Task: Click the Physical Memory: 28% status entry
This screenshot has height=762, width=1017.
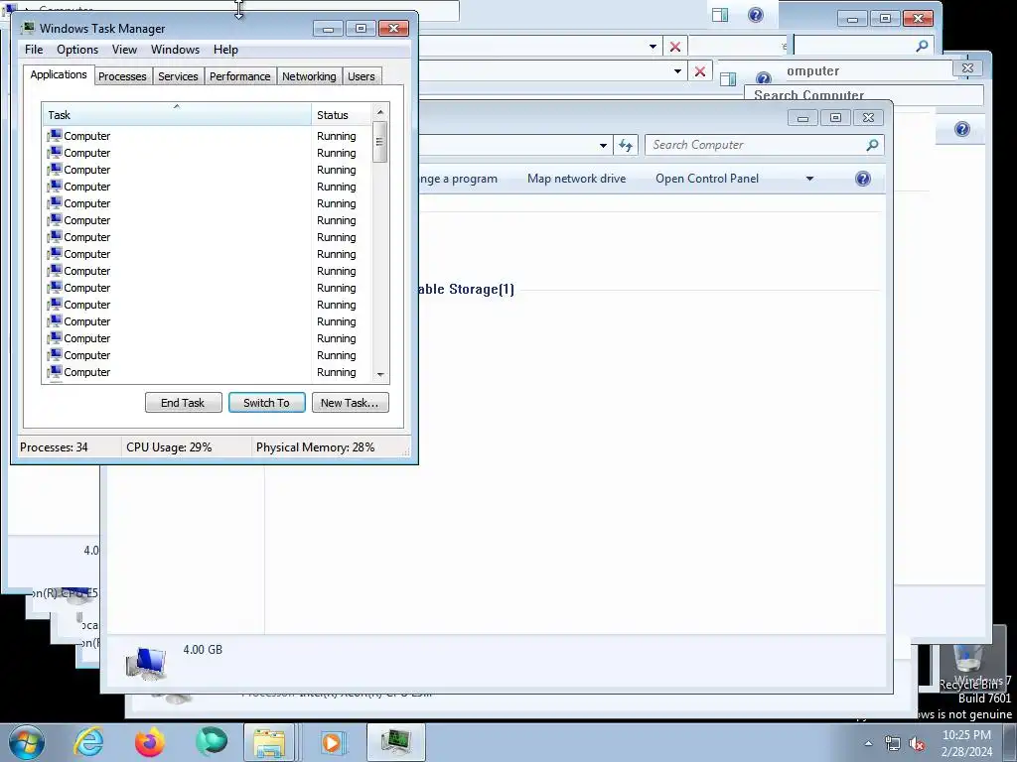Action: [x=315, y=447]
